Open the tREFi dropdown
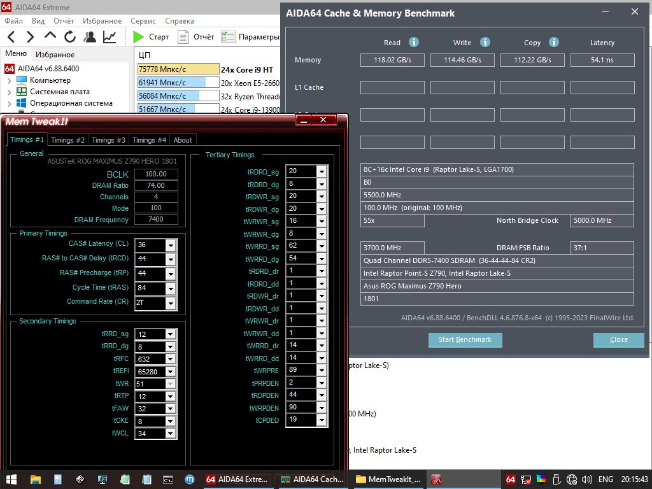 171,372
